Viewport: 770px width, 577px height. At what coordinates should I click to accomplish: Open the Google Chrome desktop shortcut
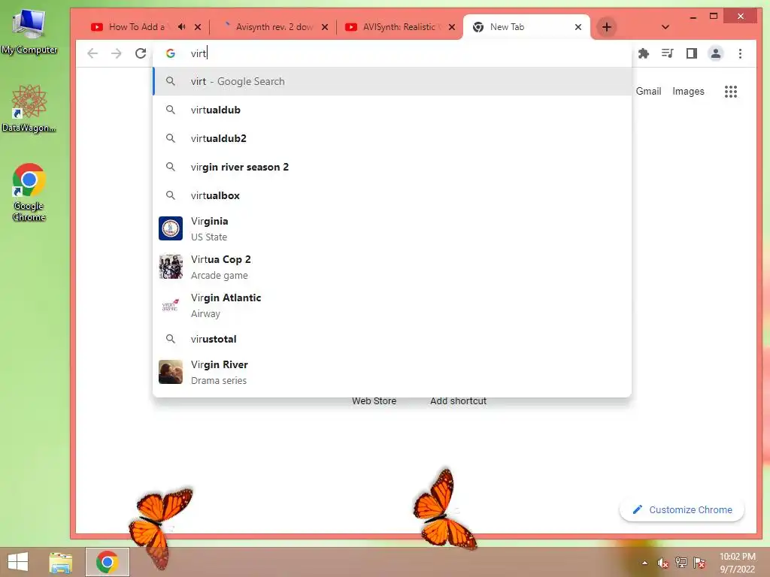(x=29, y=192)
